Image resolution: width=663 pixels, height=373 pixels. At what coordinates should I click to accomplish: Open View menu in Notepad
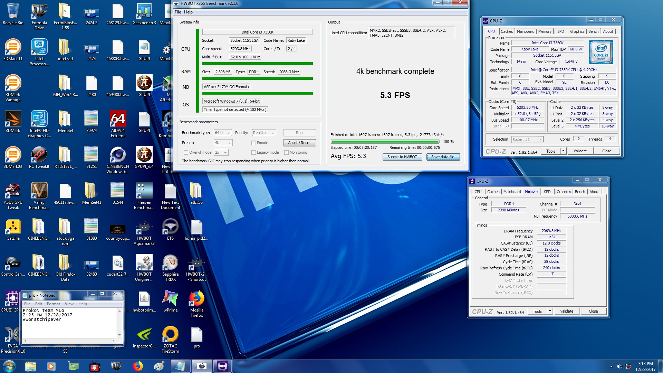click(69, 304)
